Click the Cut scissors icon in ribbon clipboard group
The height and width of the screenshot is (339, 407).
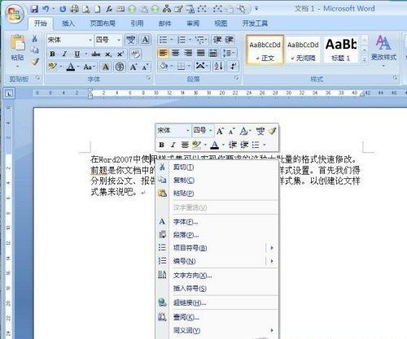[x=35, y=39]
